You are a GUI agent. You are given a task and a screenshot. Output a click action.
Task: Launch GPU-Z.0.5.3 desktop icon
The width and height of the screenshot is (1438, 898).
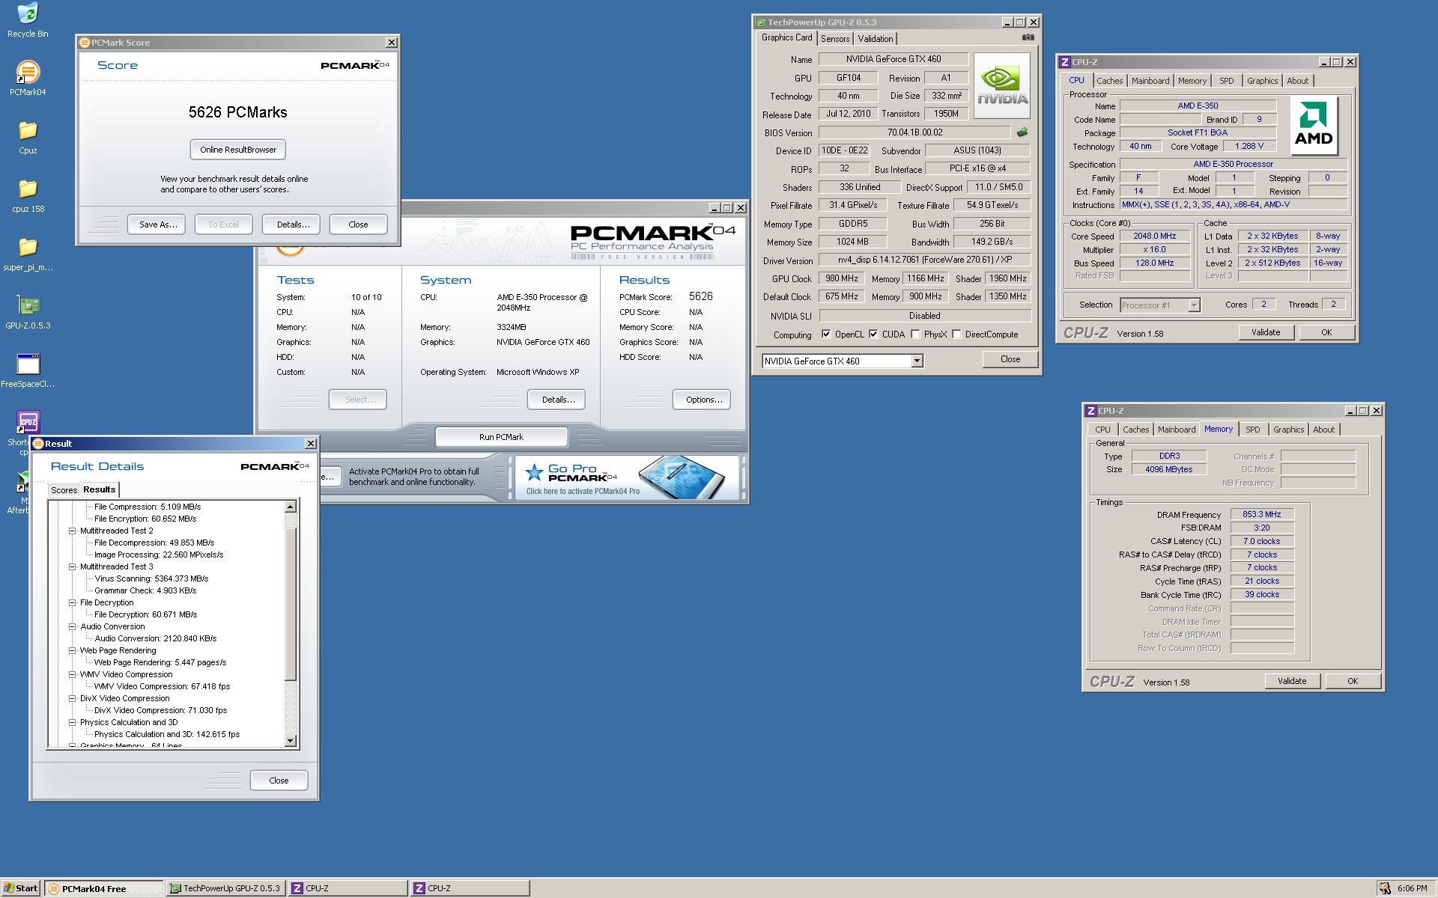[28, 312]
